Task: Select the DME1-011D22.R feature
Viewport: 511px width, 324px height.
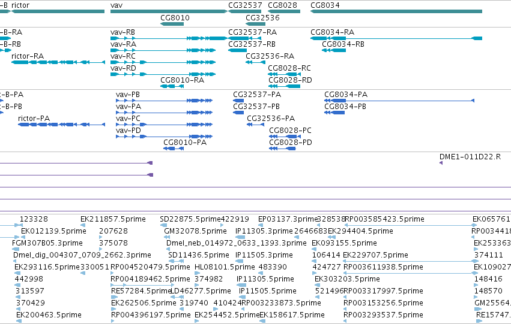Action: pyautogui.click(x=441, y=163)
